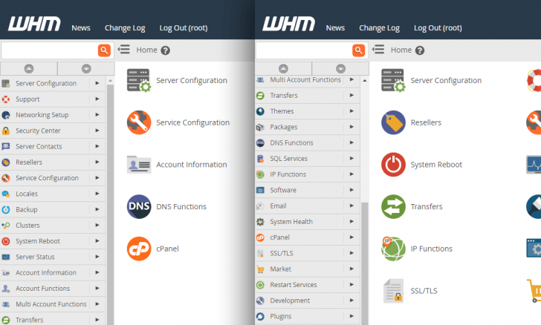The image size is (541, 325).
Task: Click the large dark DNS Functions icon
Action: (139, 206)
